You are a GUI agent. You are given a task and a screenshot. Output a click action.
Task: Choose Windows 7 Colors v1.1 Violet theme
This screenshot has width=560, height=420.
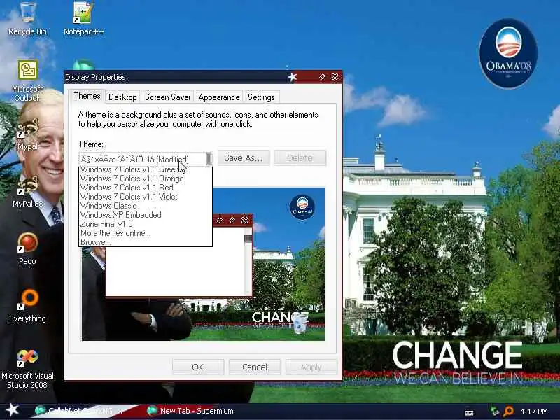point(146,197)
